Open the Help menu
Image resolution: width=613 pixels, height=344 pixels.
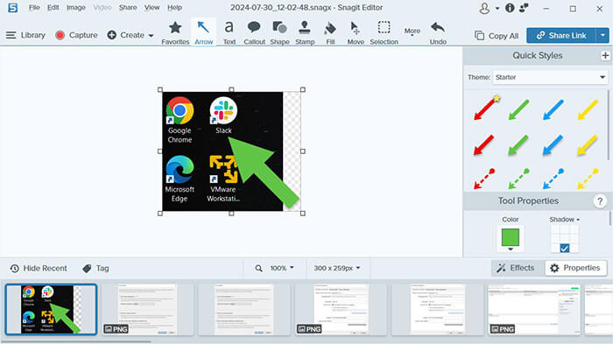[x=174, y=7]
